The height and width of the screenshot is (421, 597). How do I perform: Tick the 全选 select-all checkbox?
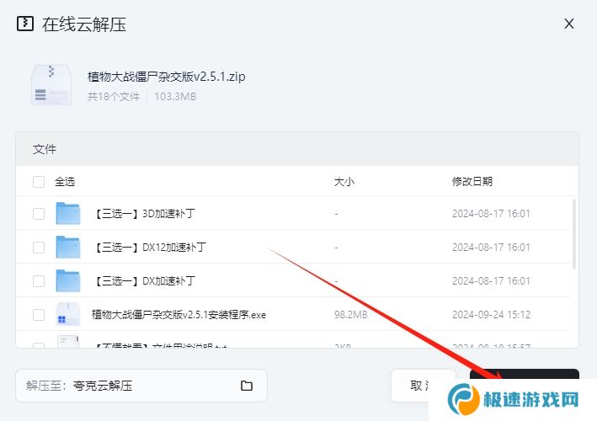click(x=39, y=182)
